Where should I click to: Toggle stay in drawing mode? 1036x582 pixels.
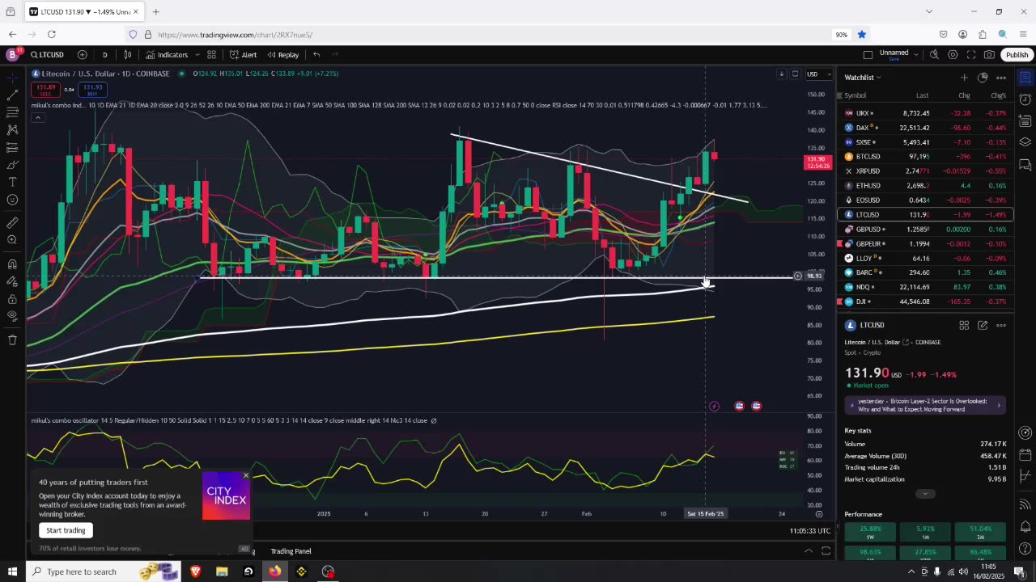12,281
